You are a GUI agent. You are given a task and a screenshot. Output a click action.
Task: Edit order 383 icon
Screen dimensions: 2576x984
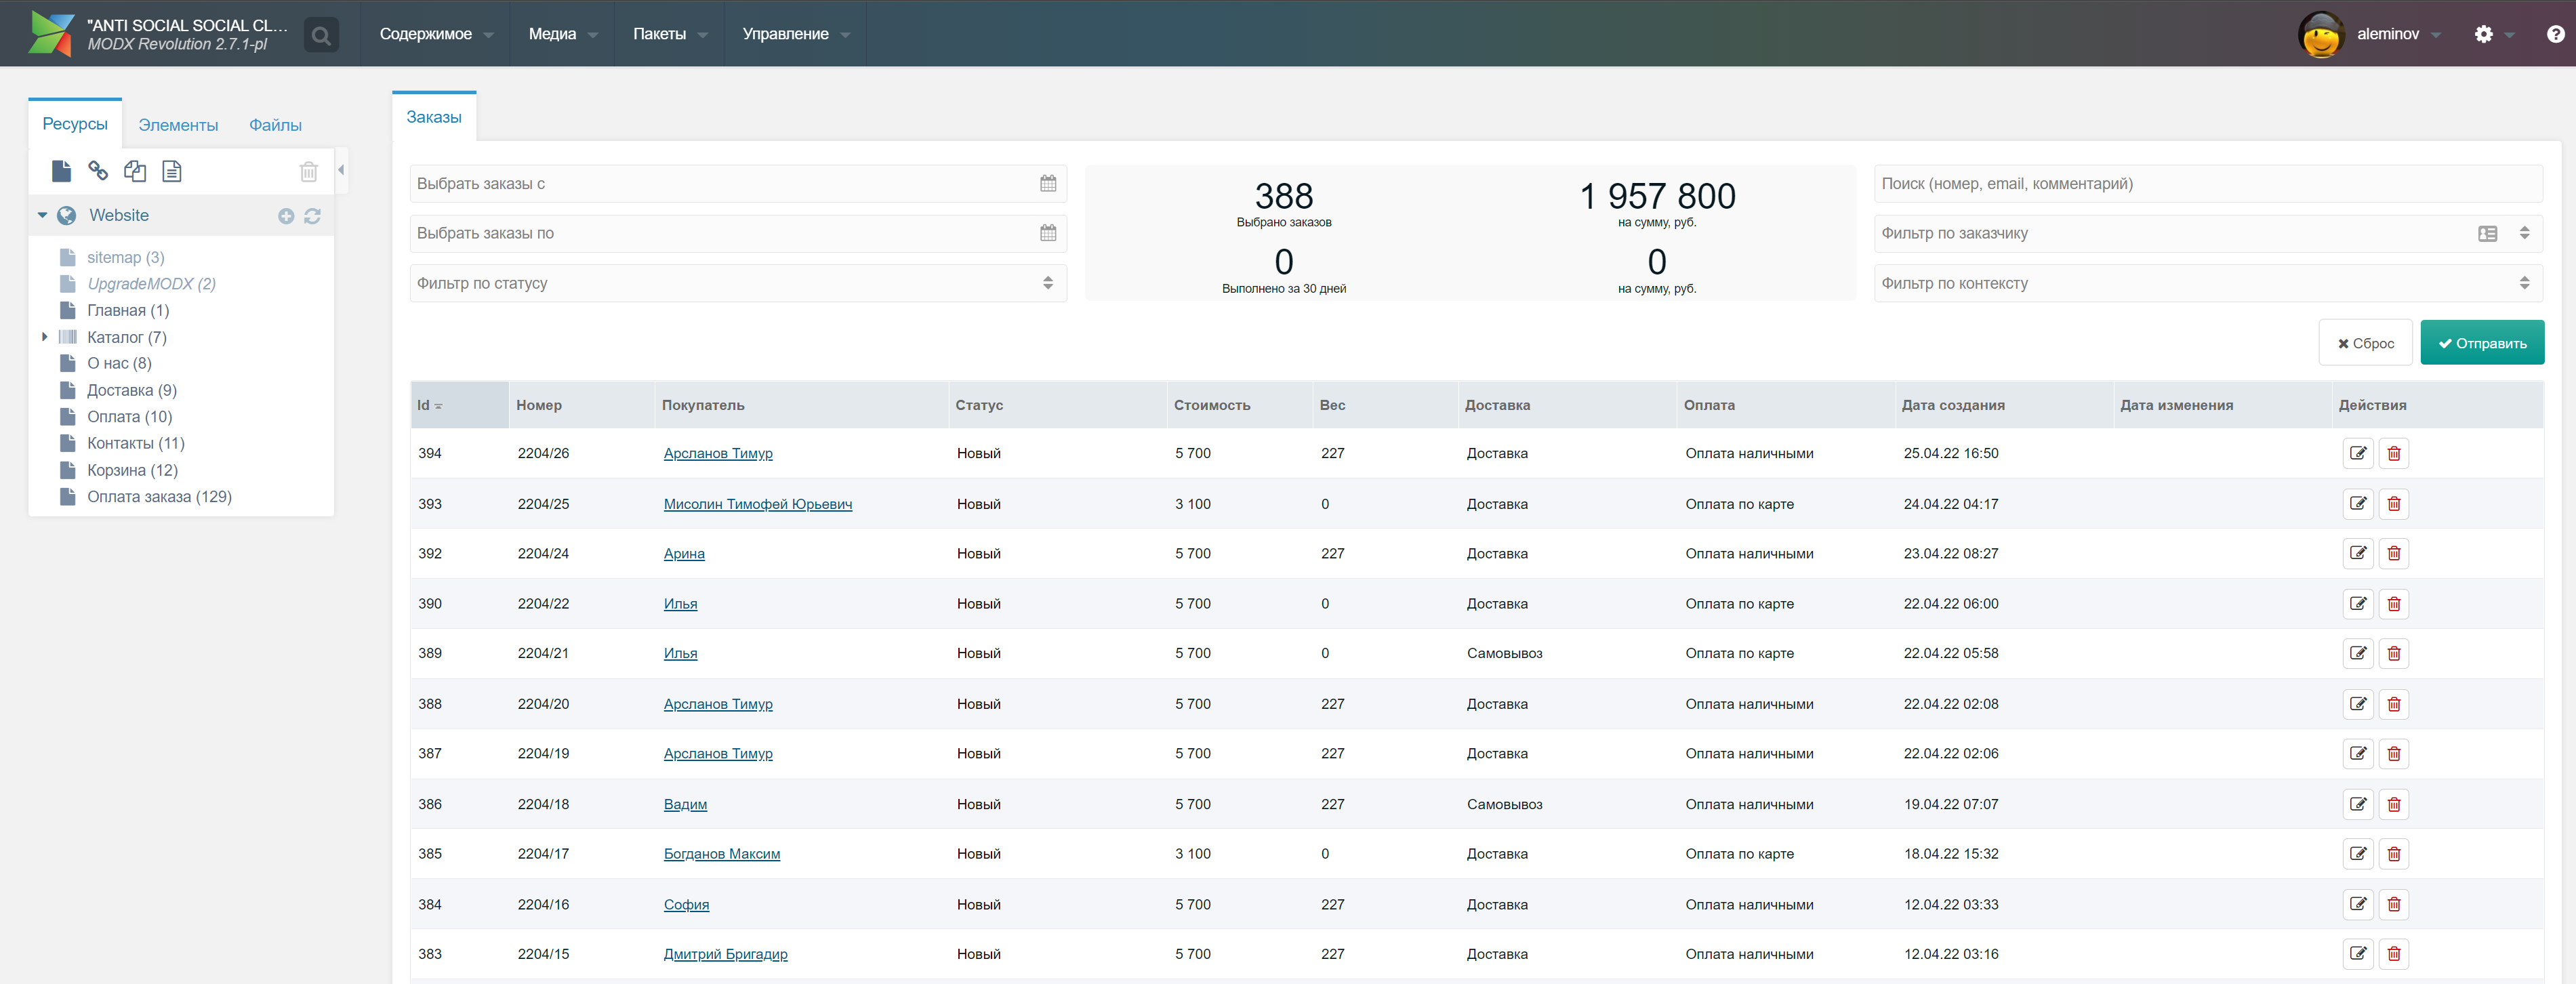click(2358, 953)
